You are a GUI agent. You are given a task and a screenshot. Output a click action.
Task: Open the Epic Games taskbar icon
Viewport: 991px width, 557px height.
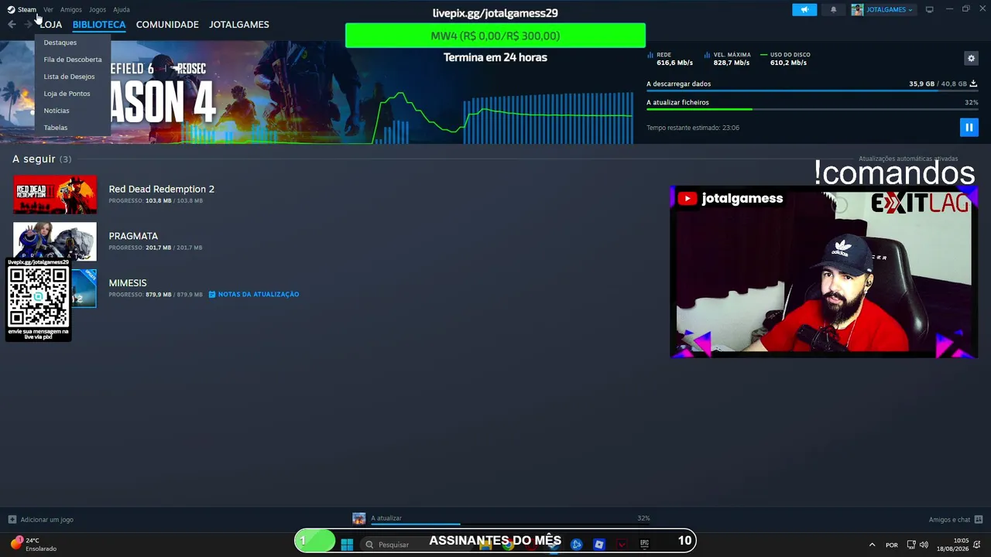(644, 545)
